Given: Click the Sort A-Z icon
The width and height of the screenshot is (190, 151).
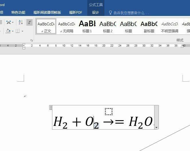Looking at the screenshot, I should point(21,22).
